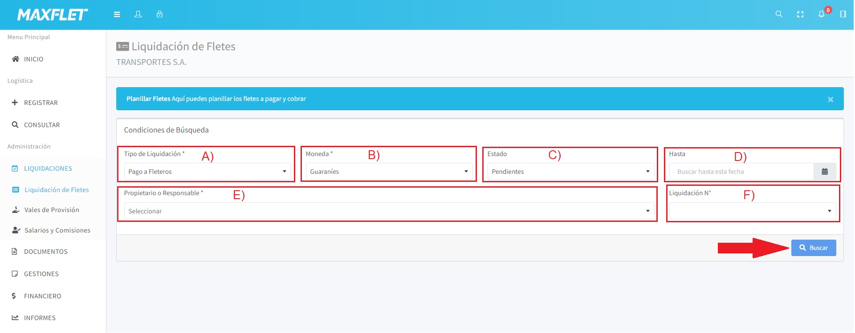Open Salarios y Comisiones submenu item

pyautogui.click(x=57, y=230)
